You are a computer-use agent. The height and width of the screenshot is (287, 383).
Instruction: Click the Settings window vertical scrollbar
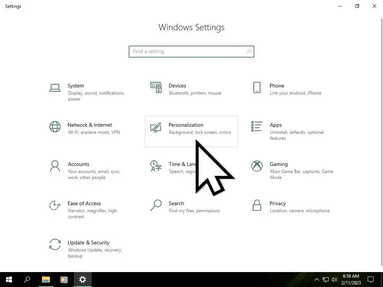(x=382, y=142)
